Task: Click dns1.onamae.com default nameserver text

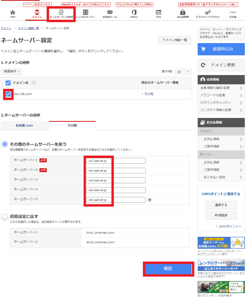Action: 100,233
